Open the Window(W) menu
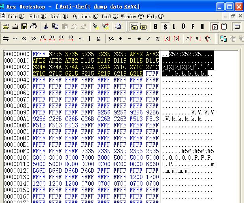Image resolution: width=244 pixels, height=203 pixels. [132, 16]
